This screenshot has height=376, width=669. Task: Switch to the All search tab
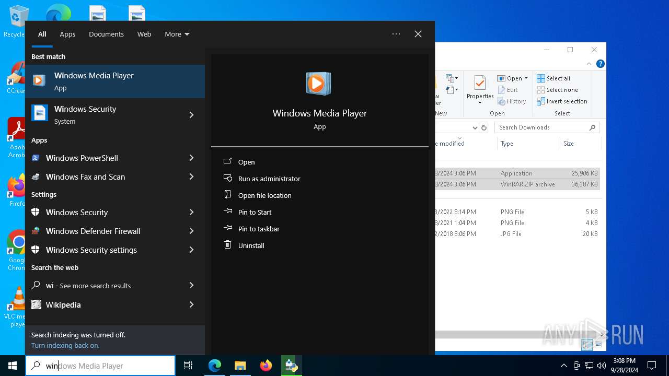42,34
